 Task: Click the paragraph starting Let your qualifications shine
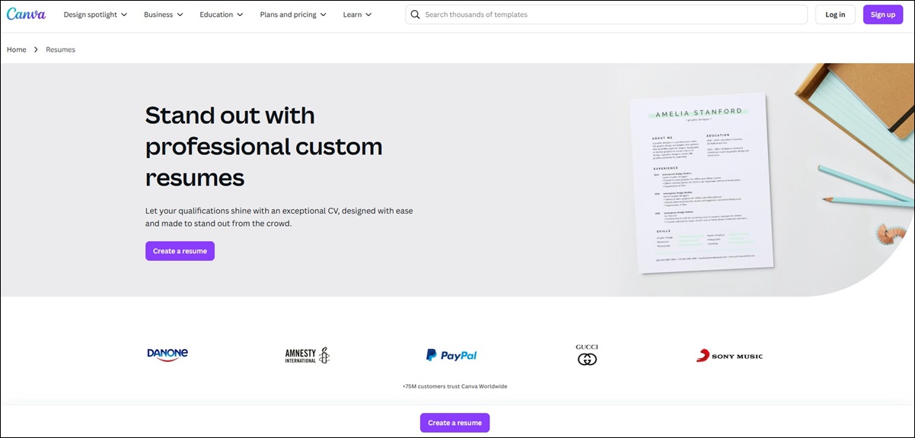tap(279, 217)
